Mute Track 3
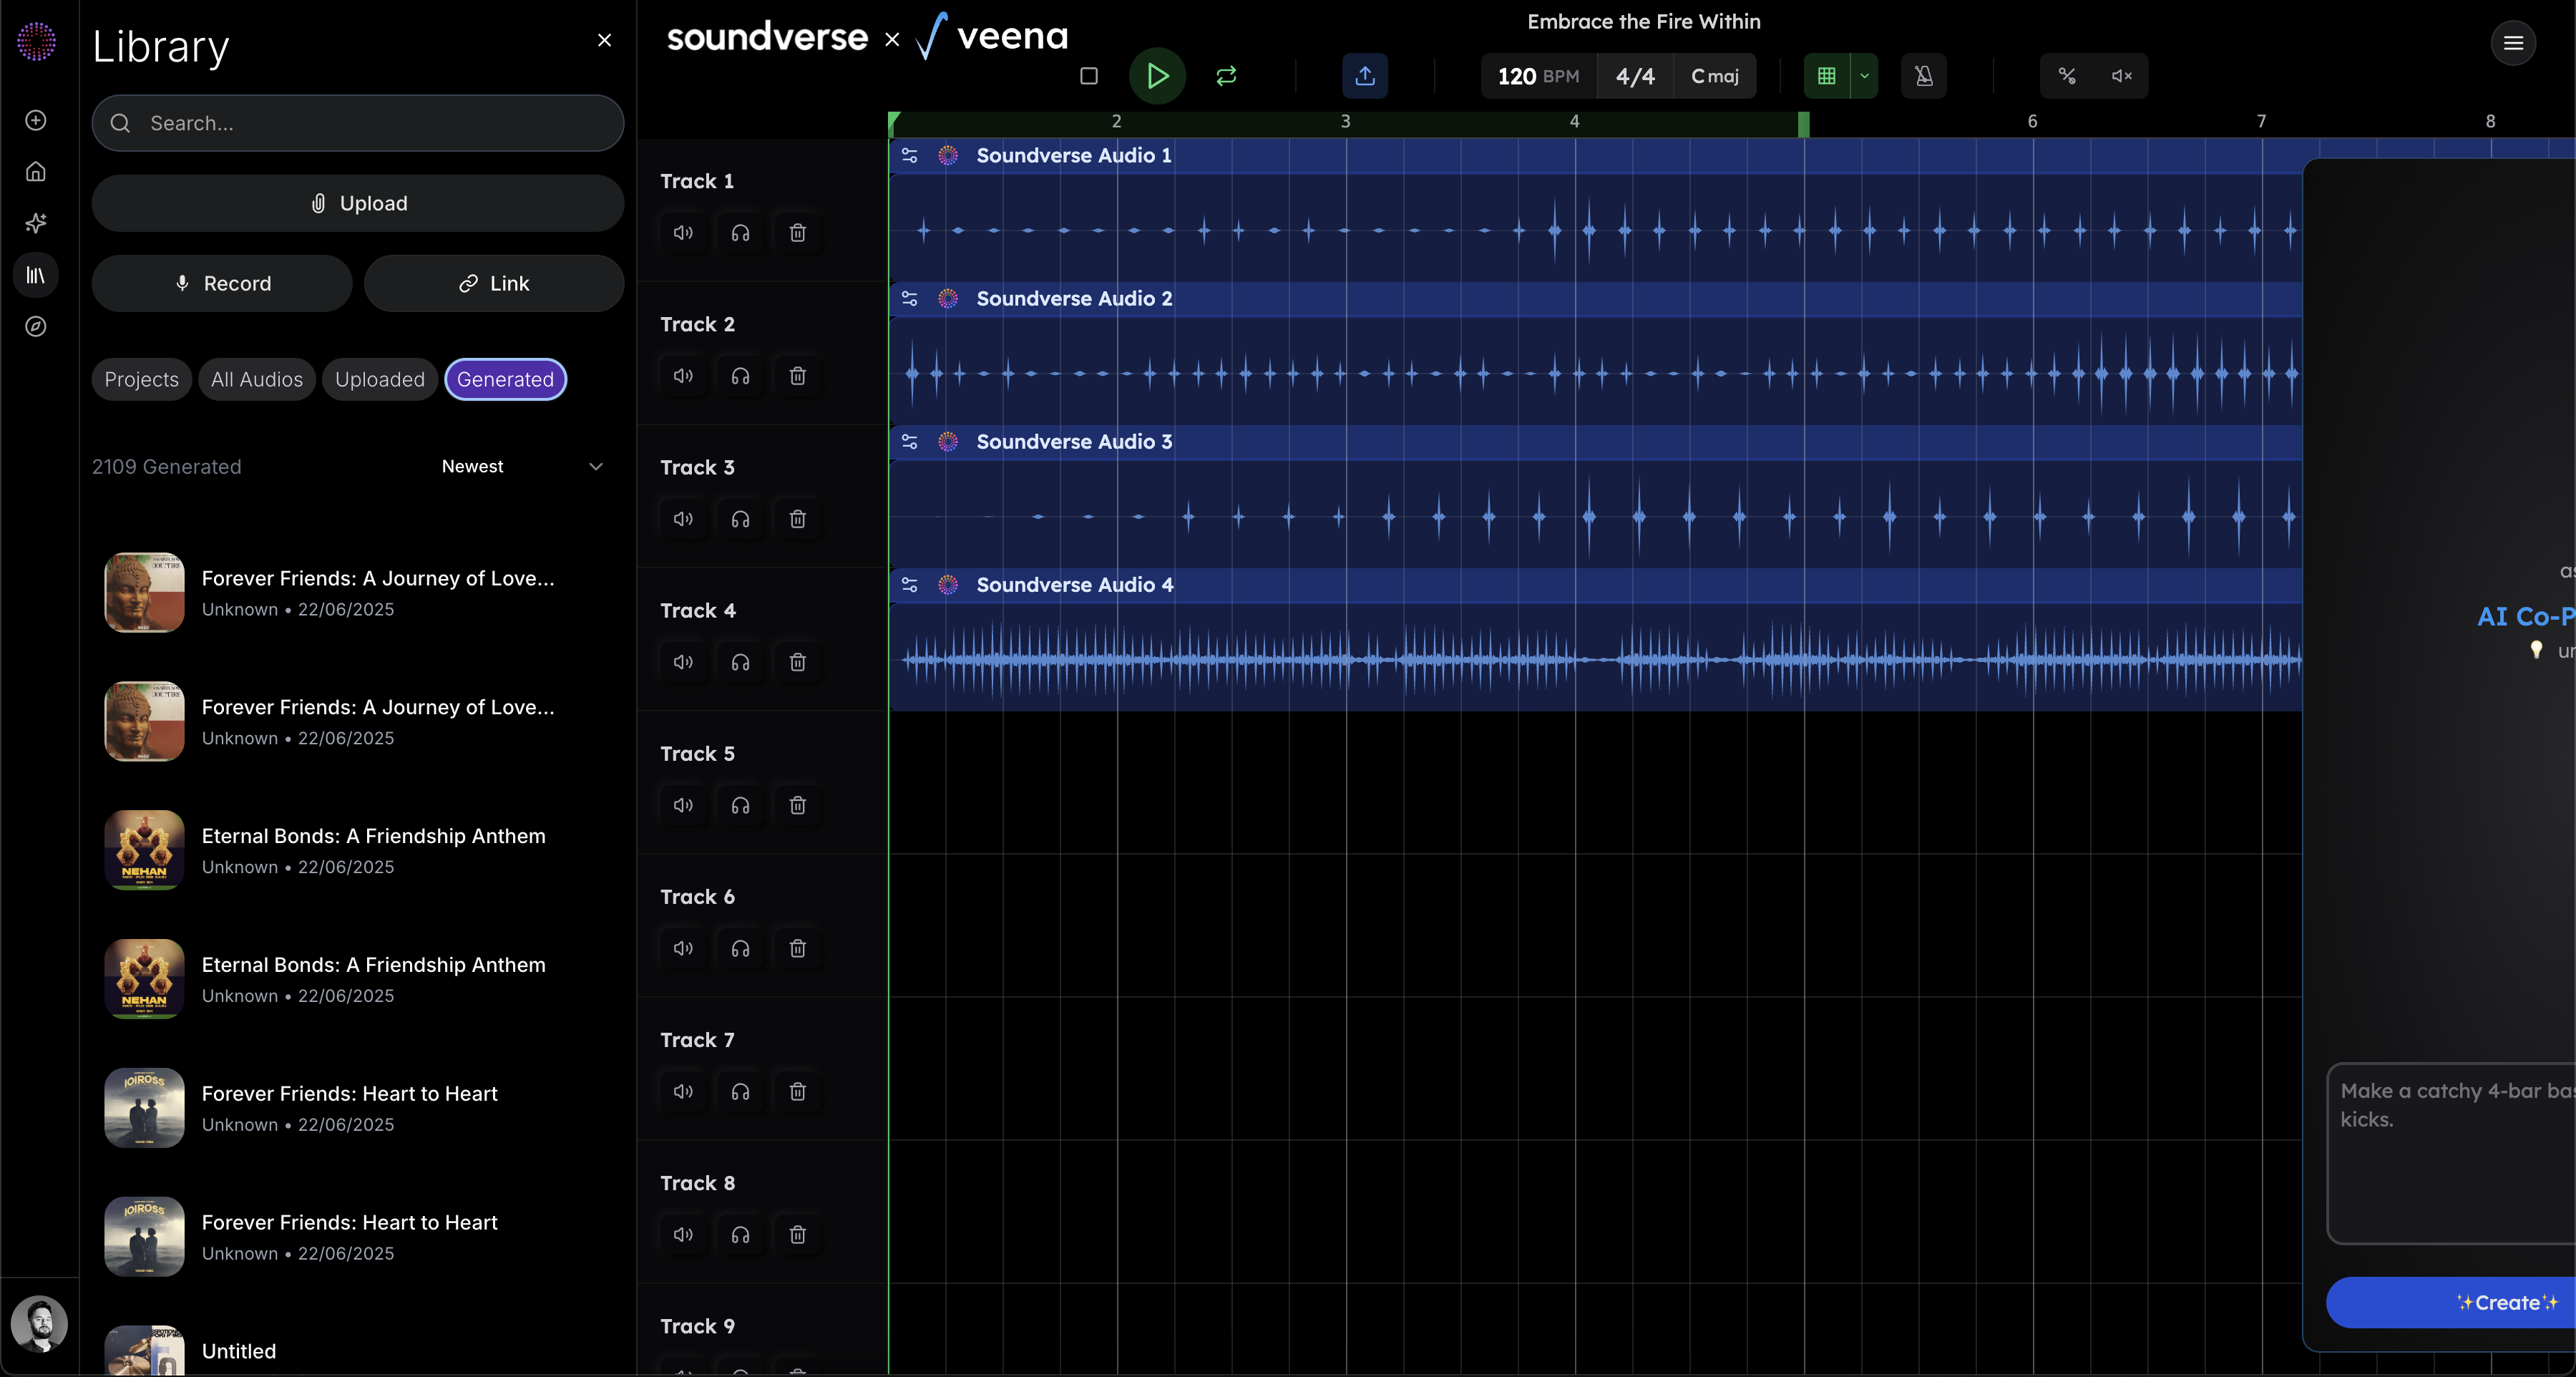2576x1377 pixels. point(684,519)
